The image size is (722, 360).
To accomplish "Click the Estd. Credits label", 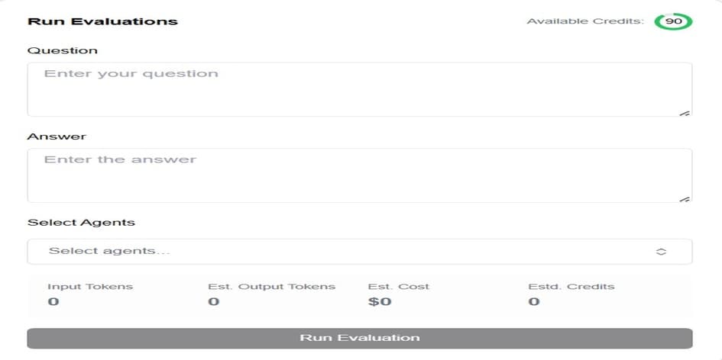I will tap(571, 287).
